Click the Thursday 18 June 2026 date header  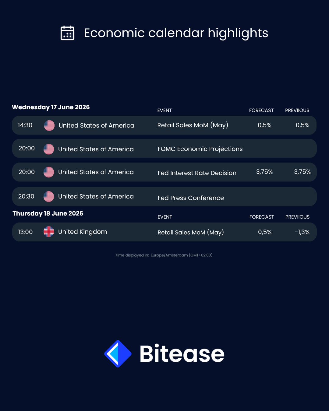(x=48, y=213)
